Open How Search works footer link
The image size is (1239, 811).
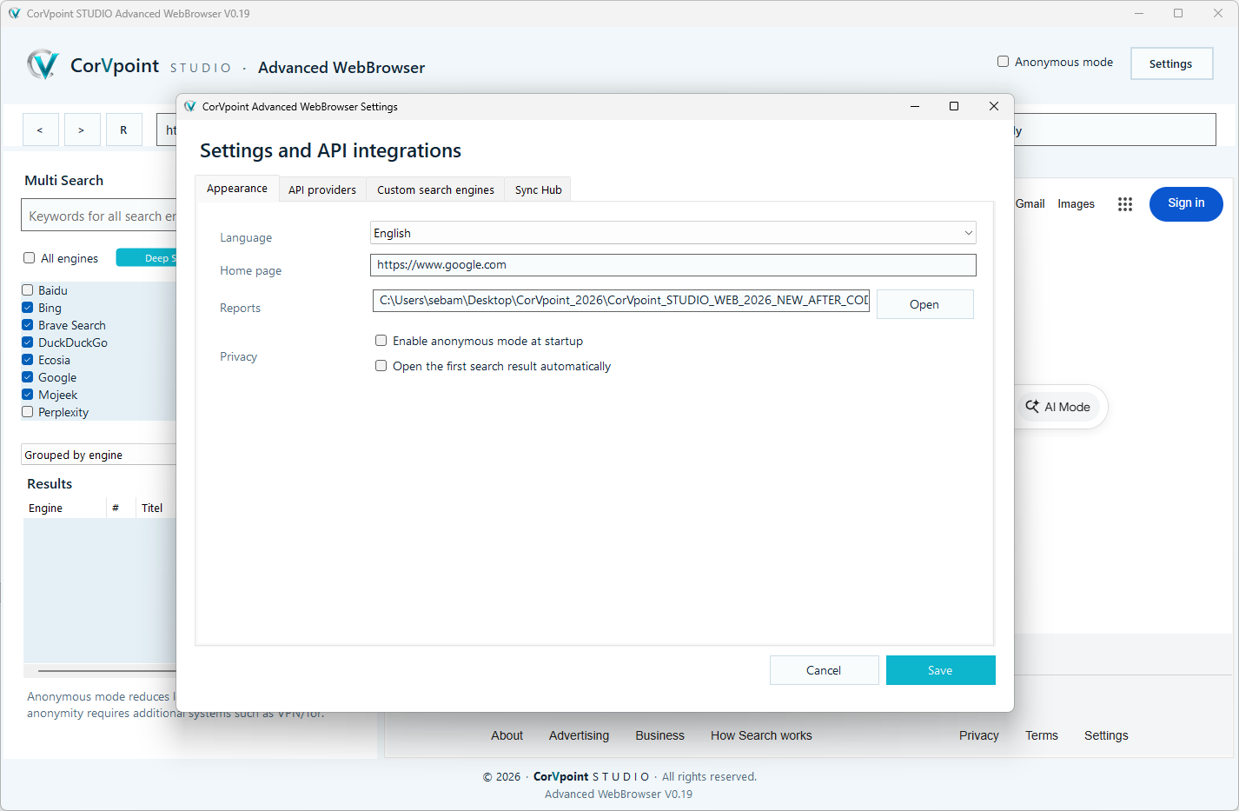point(761,735)
